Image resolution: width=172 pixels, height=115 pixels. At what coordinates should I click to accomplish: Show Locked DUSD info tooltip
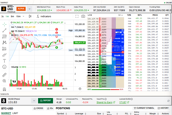pyautogui.click(x=132, y=99)
